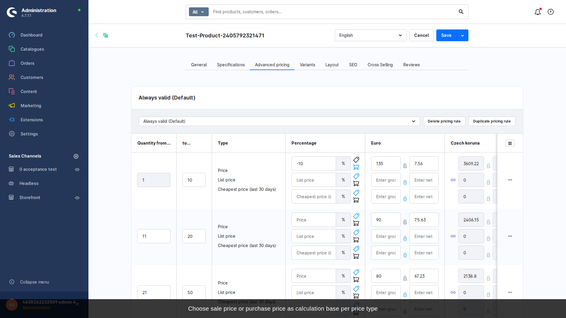The image size is (566, 318).
Task: Open the help question mark icon
Action: (x=550, y=12)
